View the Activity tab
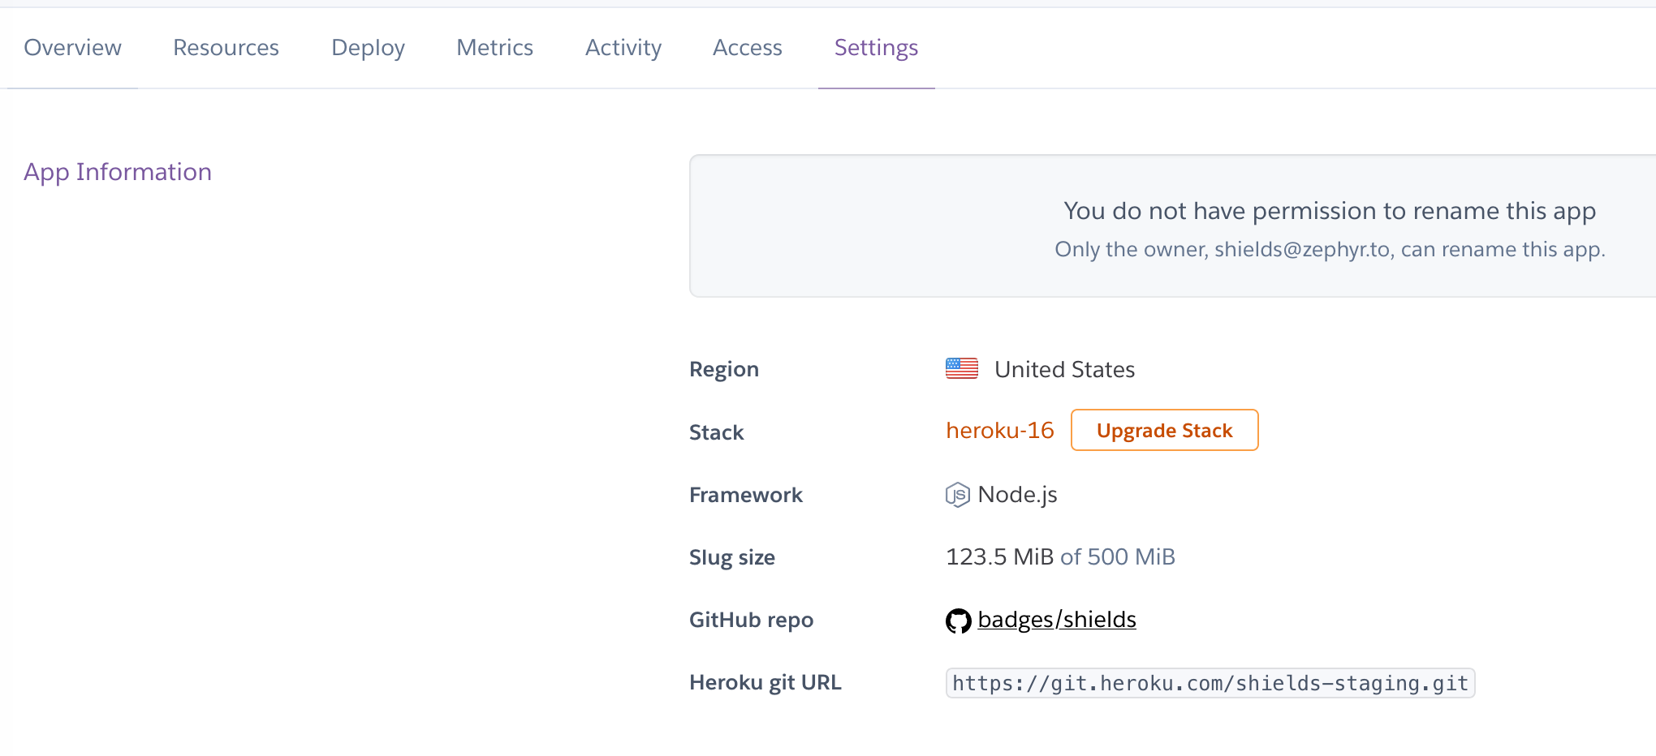This screenshot has height=756, width=1656. (623, 48)
